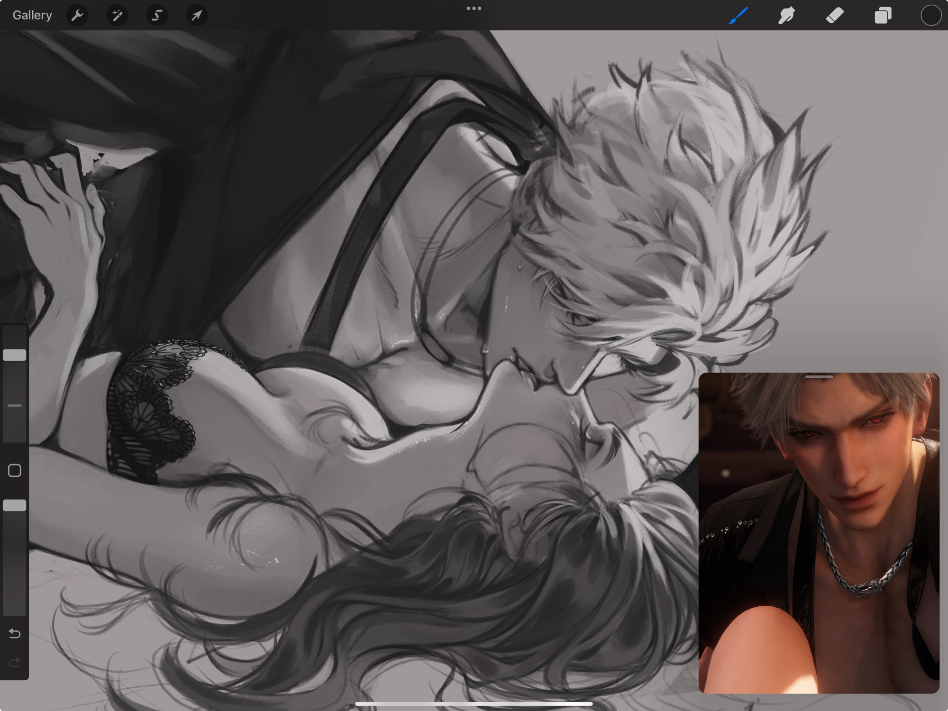Activate the Selection tool
This screenshot has width=948, height=711.
[x=157, y=16]
